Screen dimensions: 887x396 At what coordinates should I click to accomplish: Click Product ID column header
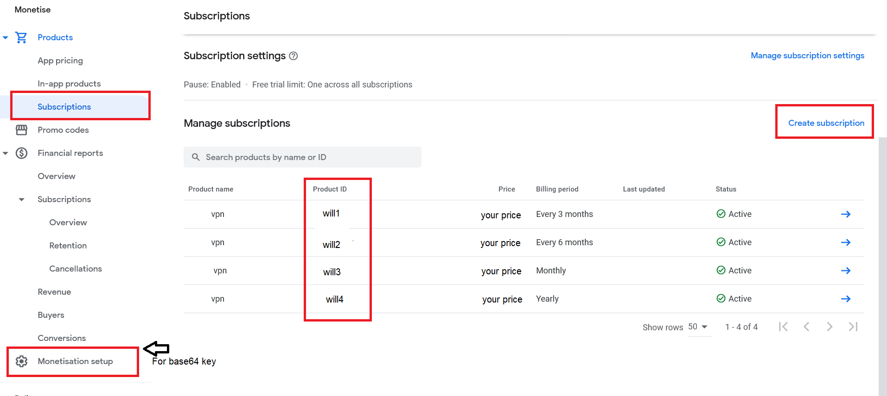(330, 189)
